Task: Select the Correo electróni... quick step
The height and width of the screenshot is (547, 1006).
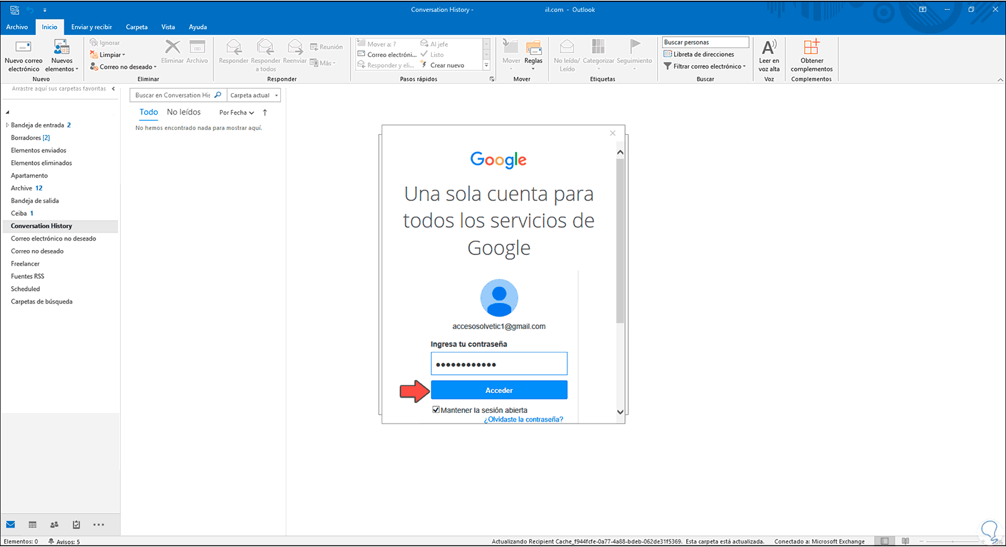Action: (x=387, y=55)
